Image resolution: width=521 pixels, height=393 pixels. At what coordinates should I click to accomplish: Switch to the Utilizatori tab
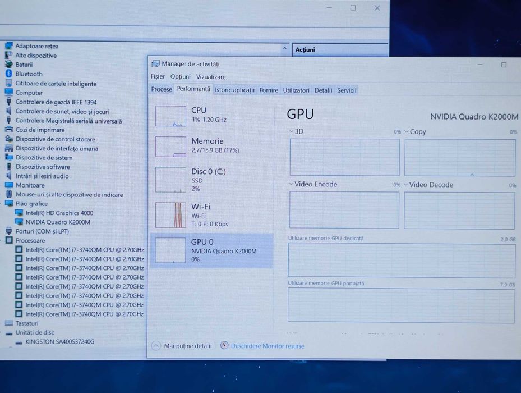point(296,90)
